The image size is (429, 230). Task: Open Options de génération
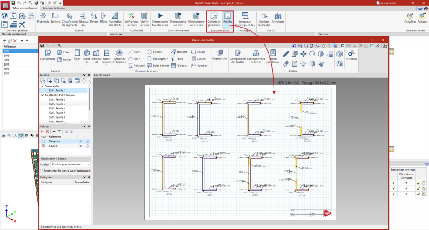[214, 19]
